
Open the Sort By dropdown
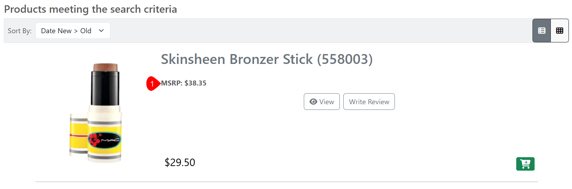pyautogui.click(x=73, y=31)
